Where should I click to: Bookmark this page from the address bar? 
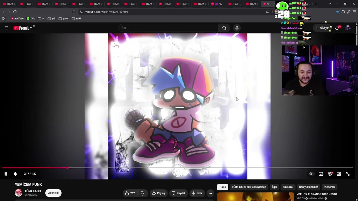[74, 12]
